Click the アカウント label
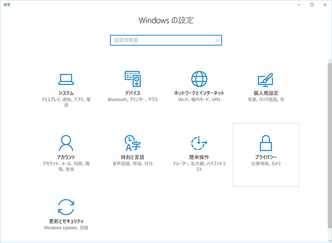 tap(66, 157)
